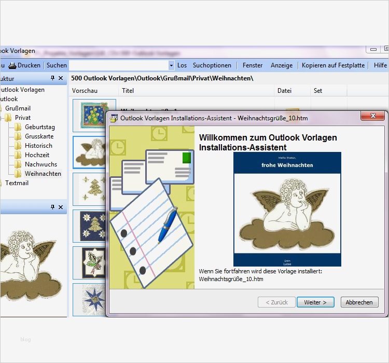Close the lower preview panel X
Viewport: 389px width, 363px height.
tap(61, 207)
